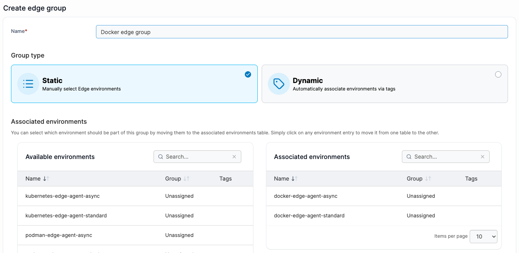The height and width of the screenshot is (253, 519).
Task: Click the Items per page label
Action: click(x=451, y=236)
